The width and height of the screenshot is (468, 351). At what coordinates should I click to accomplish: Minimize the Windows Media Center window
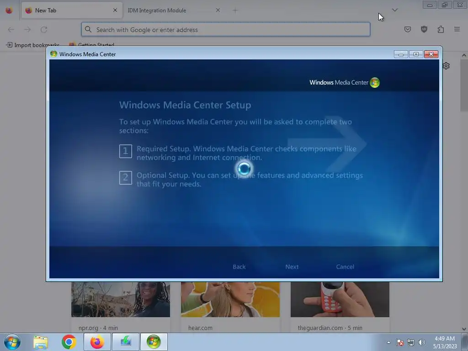point(401,54)
